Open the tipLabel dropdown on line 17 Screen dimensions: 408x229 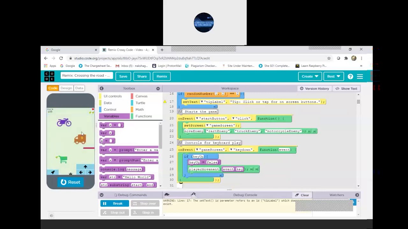pyautogui.click(x=202, y=102)
